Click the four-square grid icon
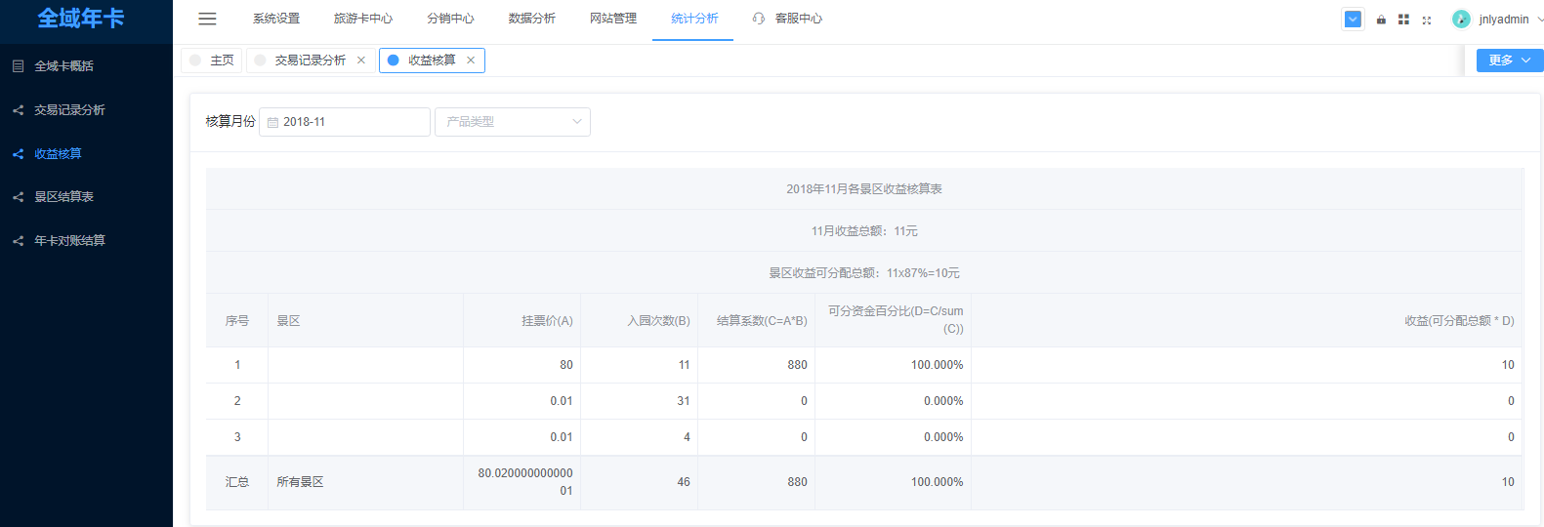 tap(1403, 20)
